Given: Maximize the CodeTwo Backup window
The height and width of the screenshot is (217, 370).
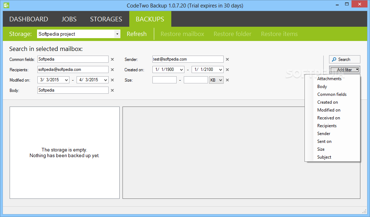Looking at the screenshot, I should pyautogui.click(x=346, y=4).
